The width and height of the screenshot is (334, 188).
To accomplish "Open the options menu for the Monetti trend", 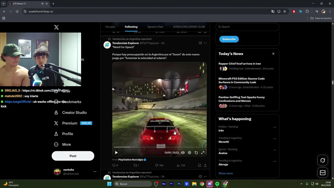I will (275, 139).
